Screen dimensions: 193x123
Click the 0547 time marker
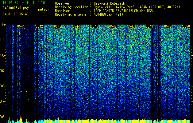[131, 26]
